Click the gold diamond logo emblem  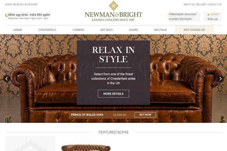tap(113, 6)
